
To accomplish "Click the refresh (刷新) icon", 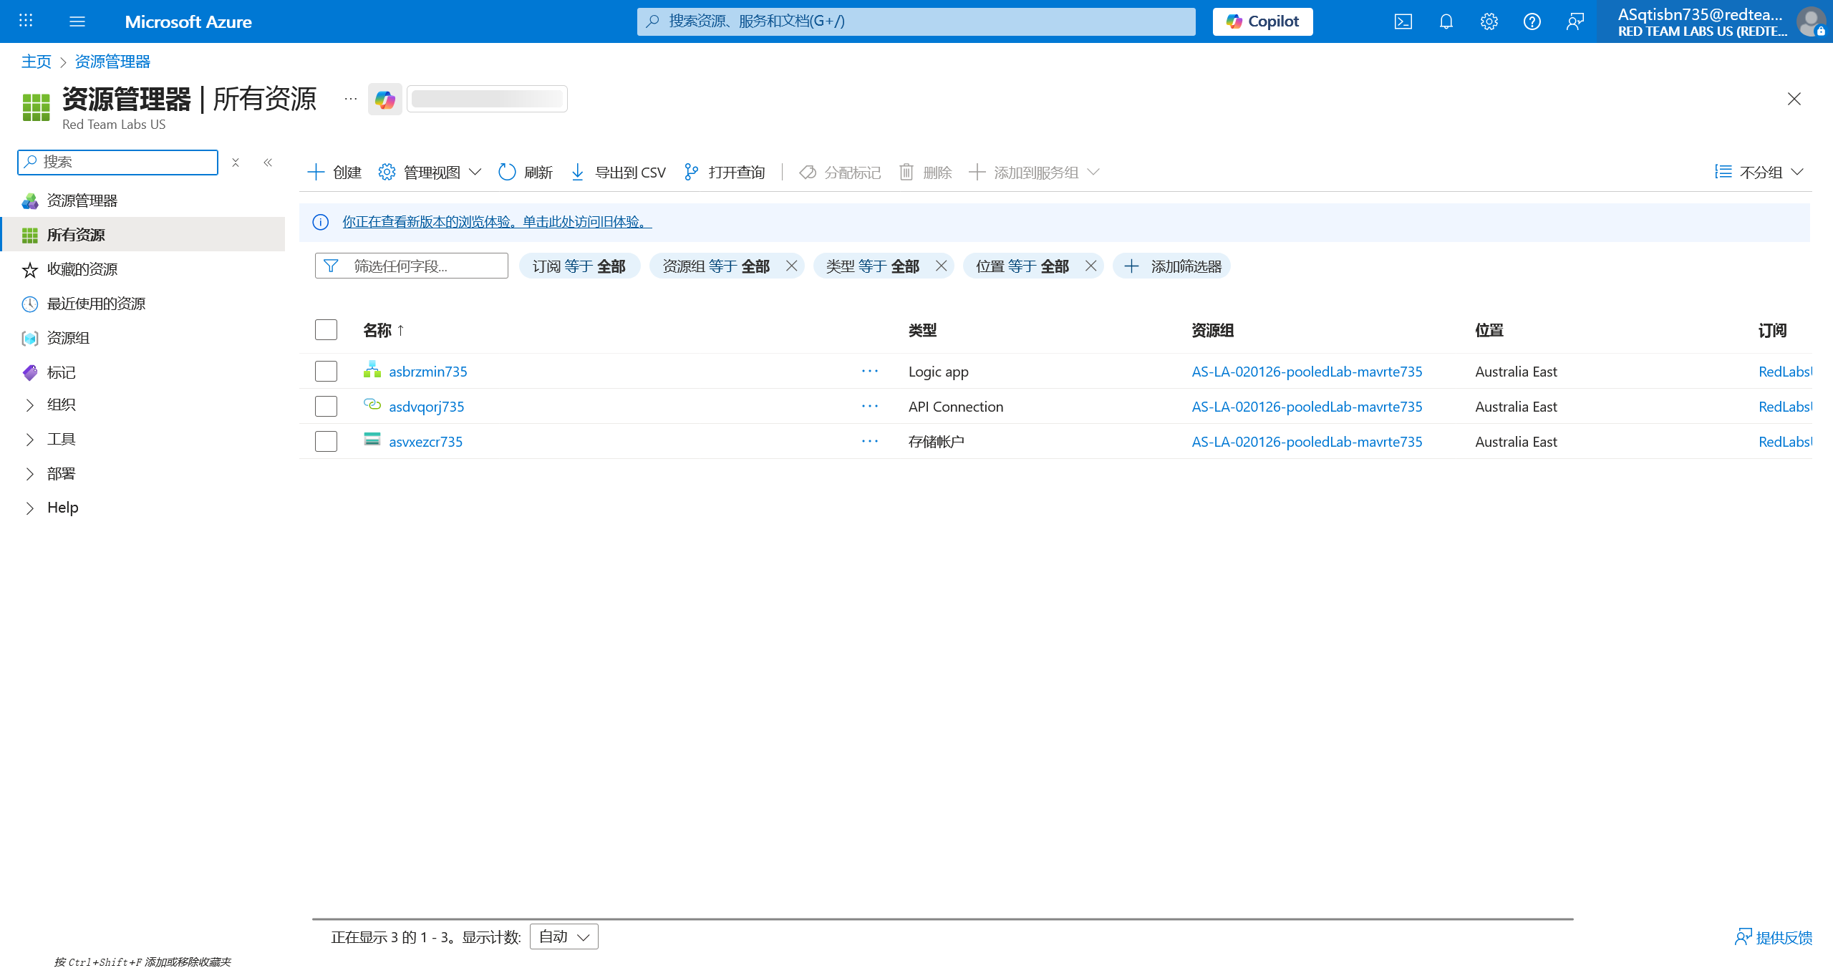I will [507, 172].
